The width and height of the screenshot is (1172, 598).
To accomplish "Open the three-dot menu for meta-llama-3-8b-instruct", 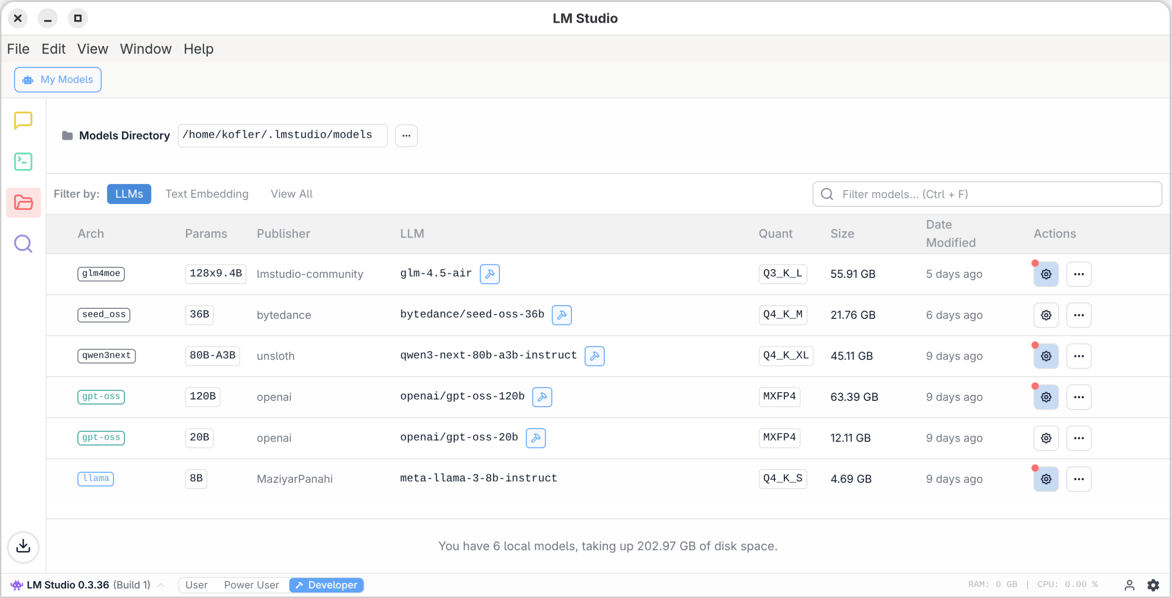I will [1078, 479].
